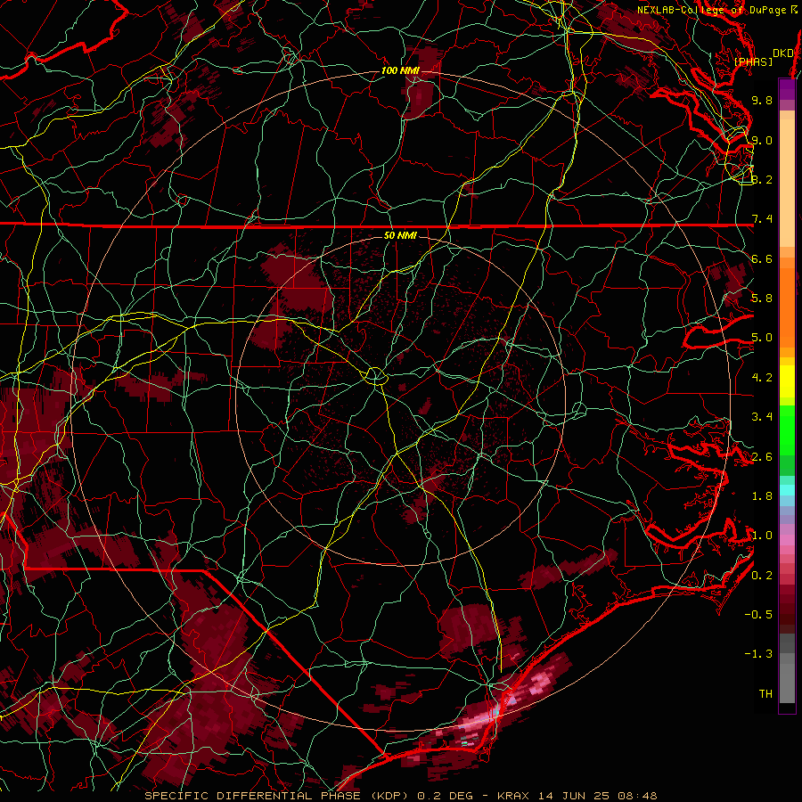Screen dimensions: 802x802
Task: Pick the orange band of the color scale
Action: click(787, 302)
